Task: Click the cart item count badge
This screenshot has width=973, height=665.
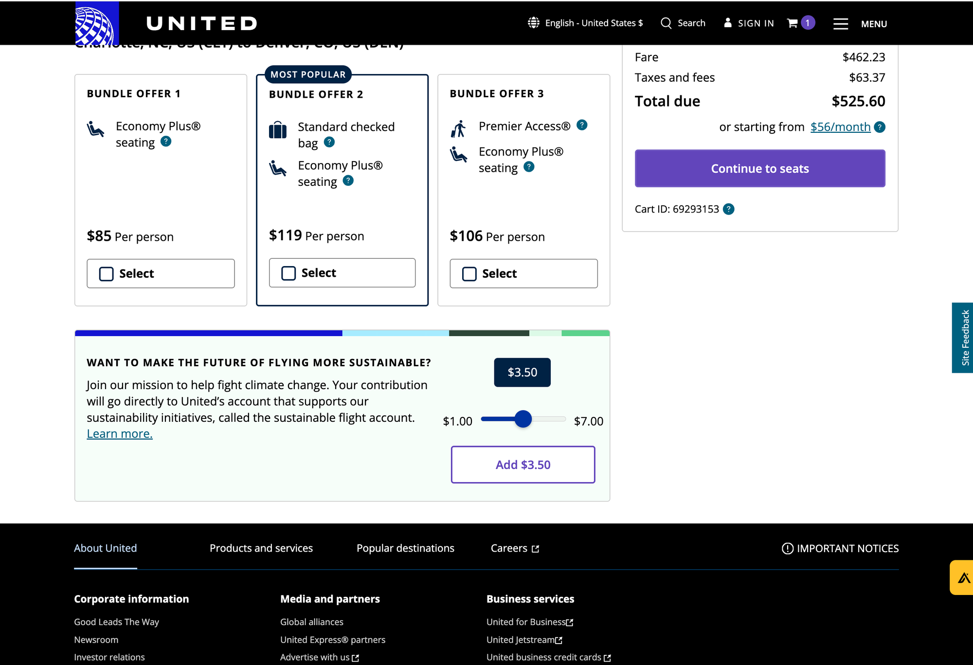Action: pos(808,23)
